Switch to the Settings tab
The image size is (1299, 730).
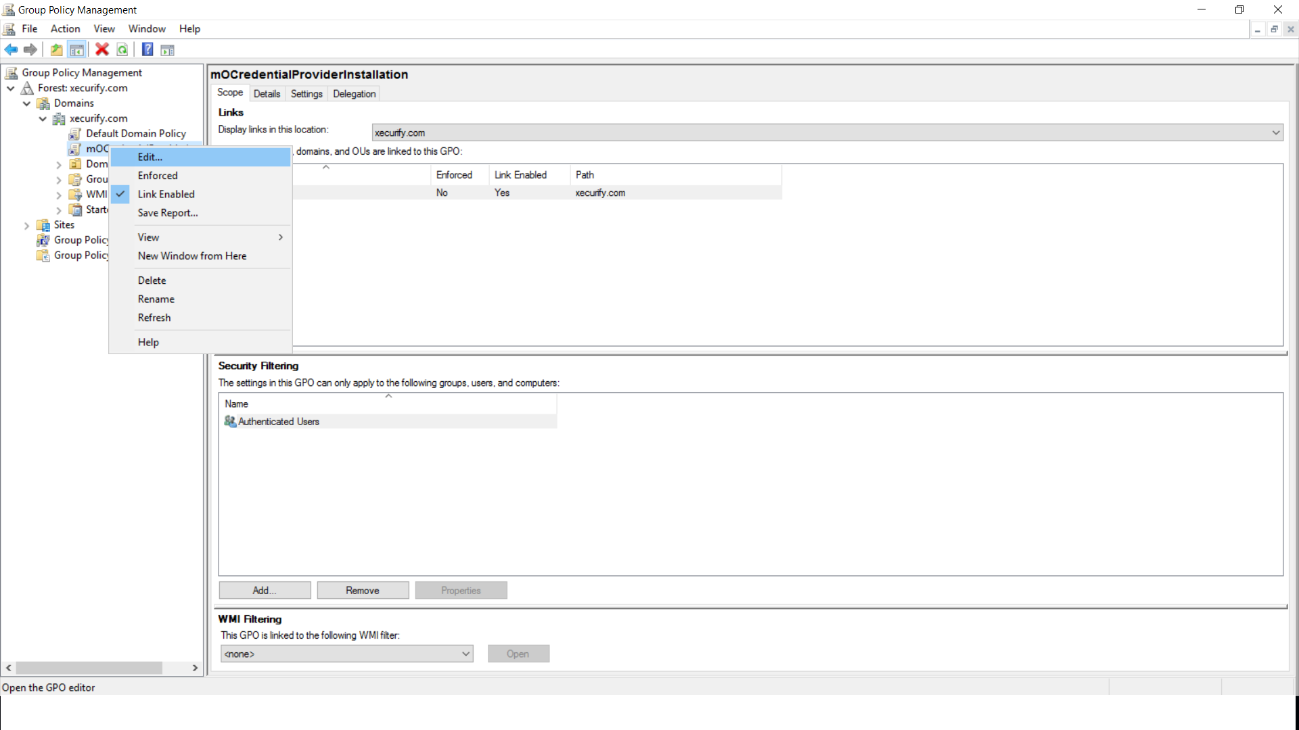point(306,94)
